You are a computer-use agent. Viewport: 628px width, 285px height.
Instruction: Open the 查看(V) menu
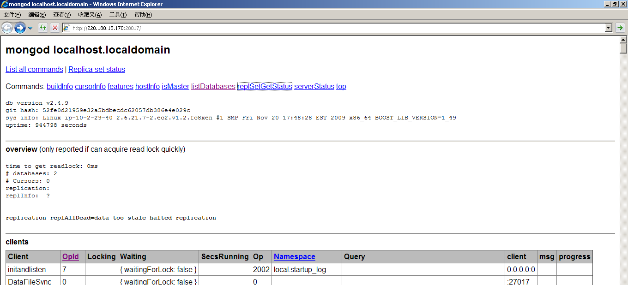tap(62, 15)
